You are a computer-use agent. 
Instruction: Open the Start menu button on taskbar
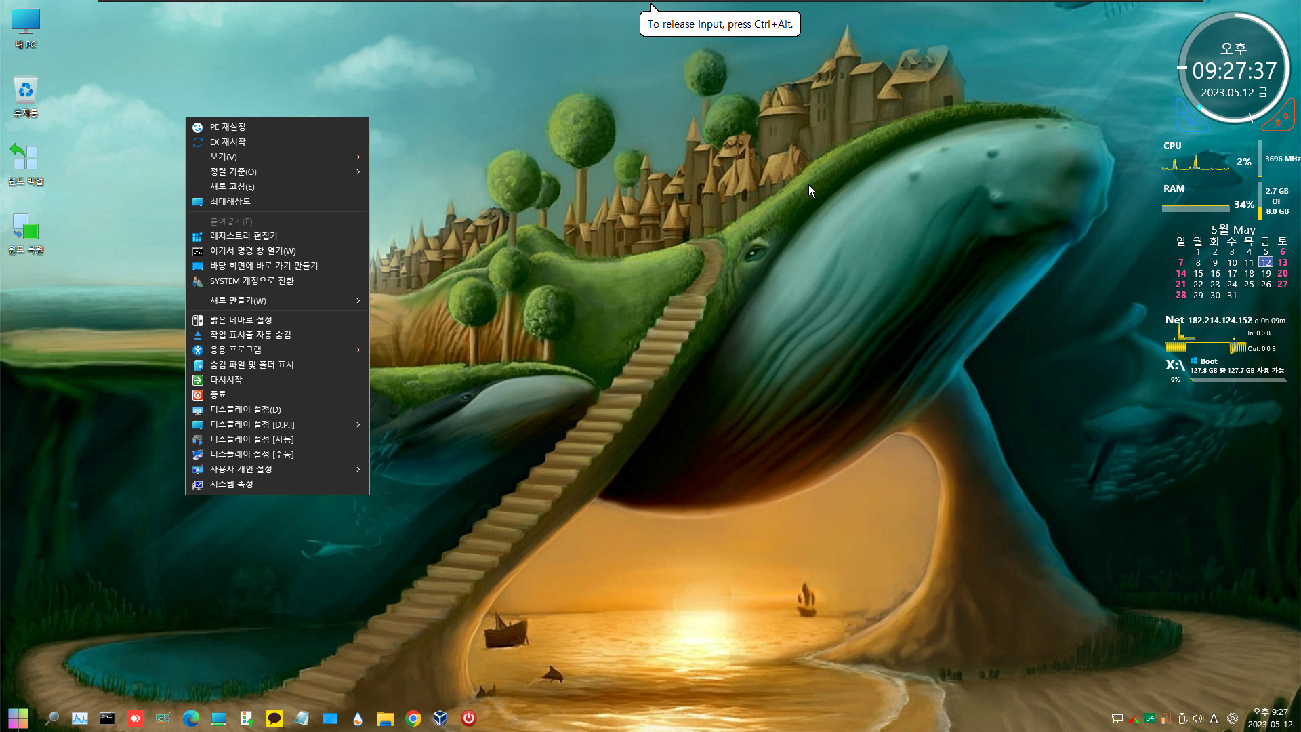click(x=18, y=718)
